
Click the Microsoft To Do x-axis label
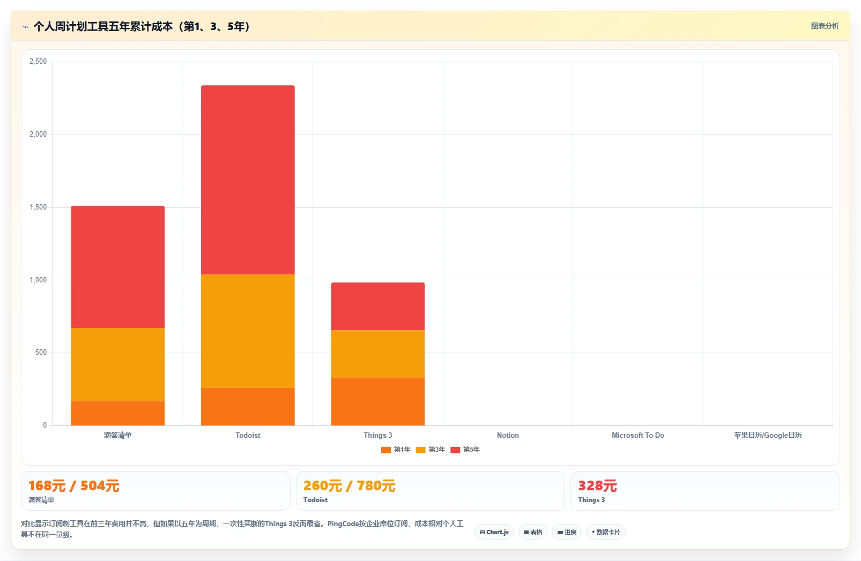click(638, 435)
